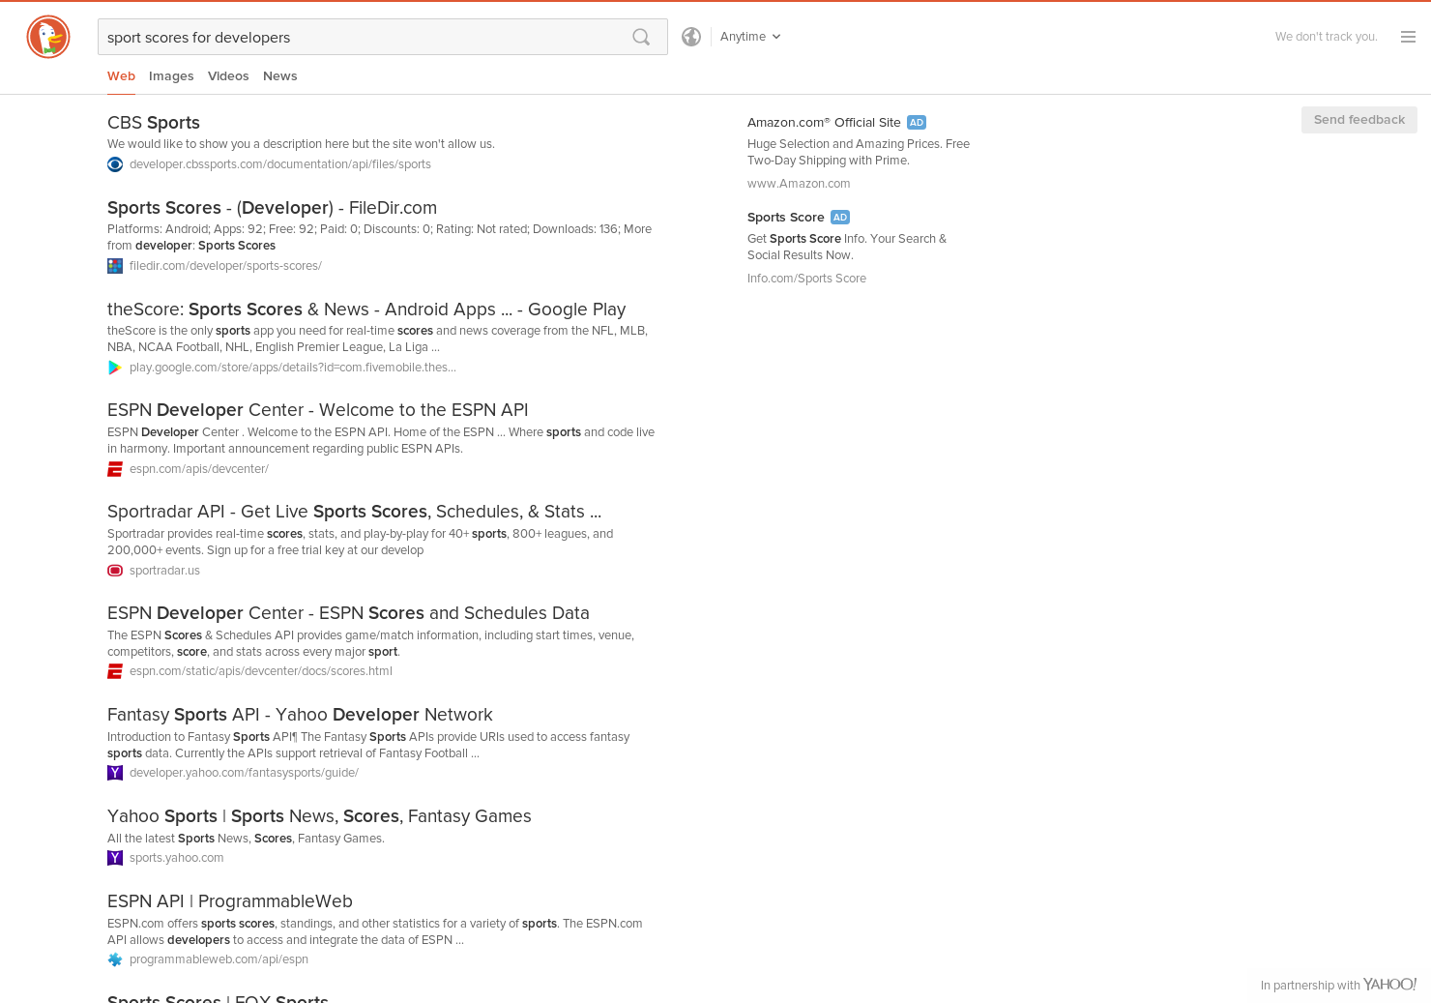Screen dimensions: 1431x1003
Task: Open Fantasy Sports API Yahoo result
Action: tap(300, 715)
